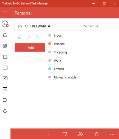This screenshot has height=139, width=119.
Task: Select Errands from project suggestions
Action: 75,69
